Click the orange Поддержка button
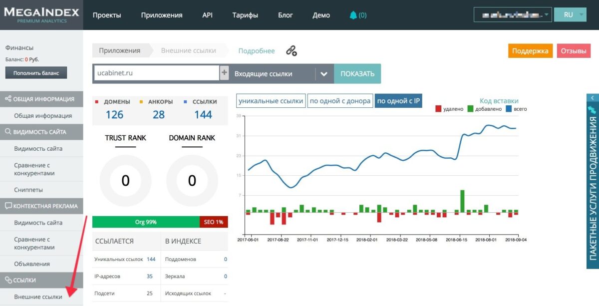Screen dimensions: 599x306 530,51
